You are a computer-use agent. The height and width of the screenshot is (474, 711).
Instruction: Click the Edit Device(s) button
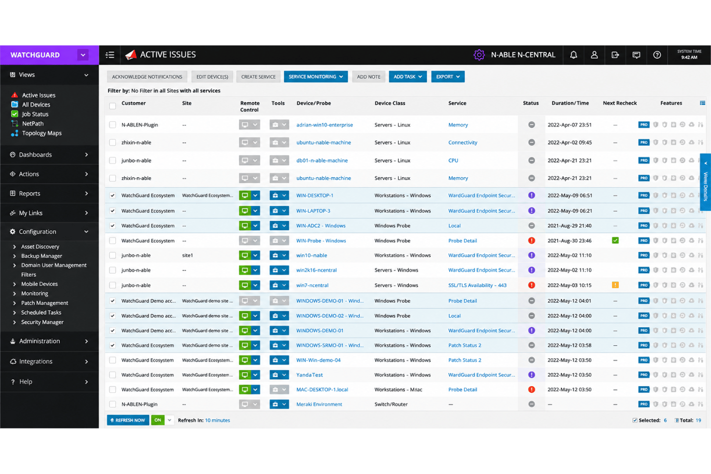coord(212,77)
